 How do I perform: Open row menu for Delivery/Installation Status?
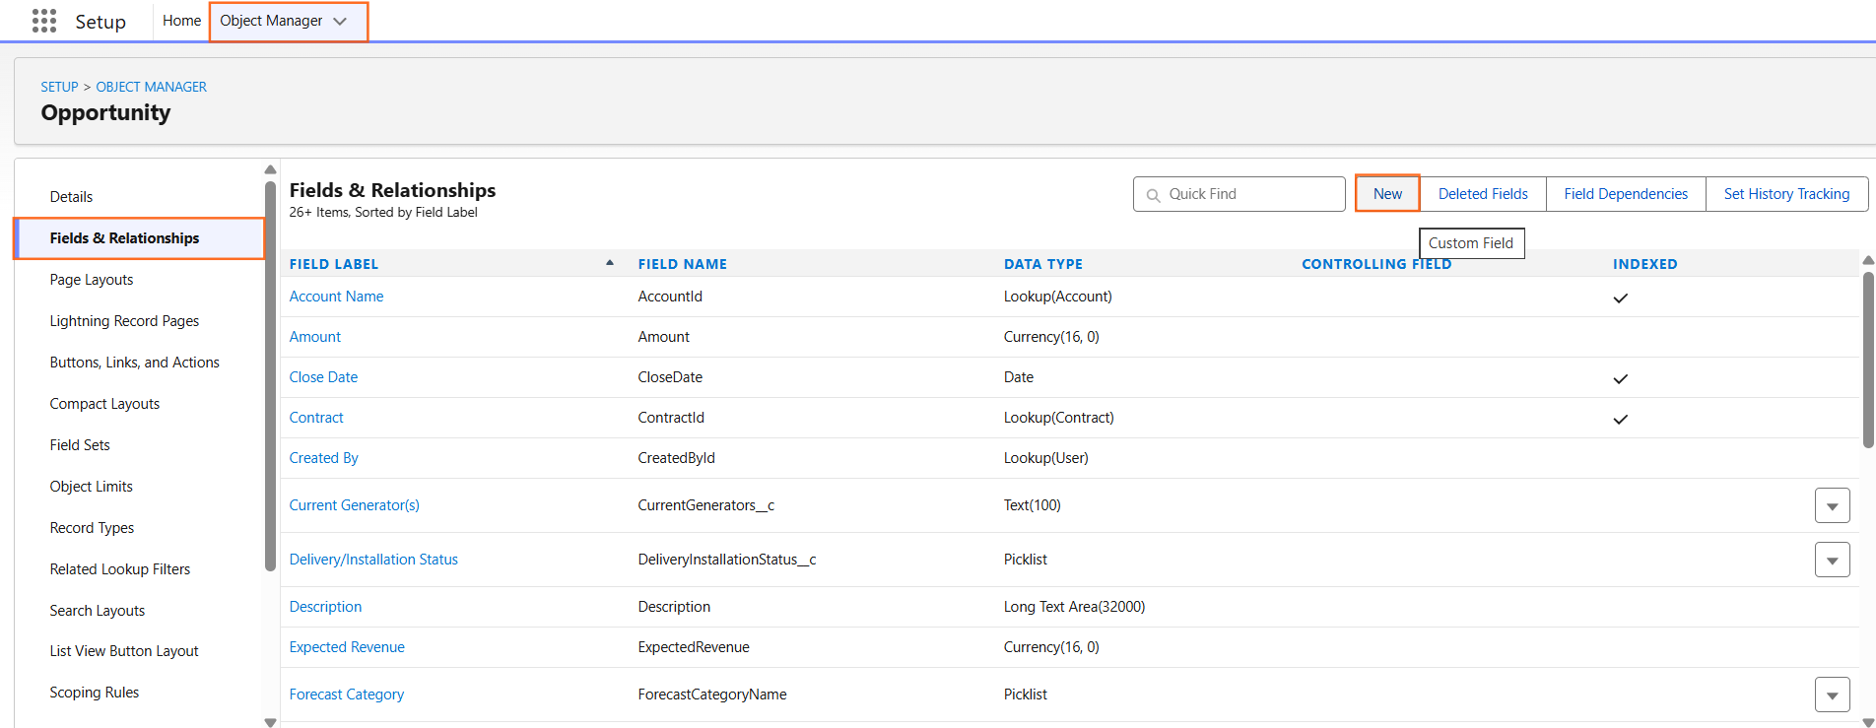point(1832,561)
